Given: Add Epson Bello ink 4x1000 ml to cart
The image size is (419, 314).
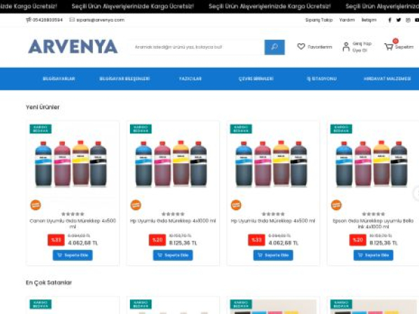Looking at the screenshot, I should pyautogui.click(x=374, y=255).
